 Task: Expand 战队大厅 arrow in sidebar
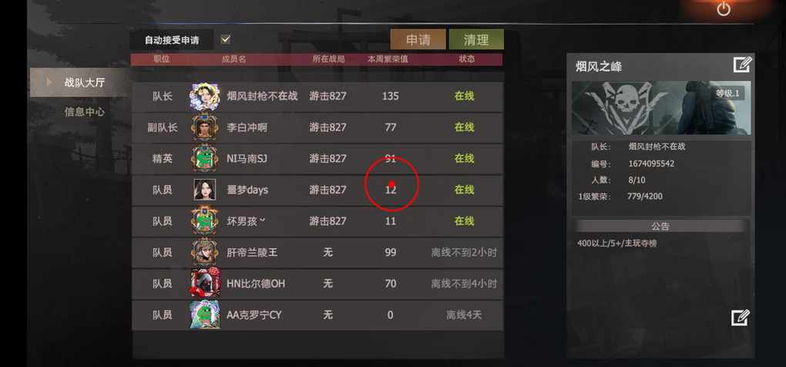click(x=49, y=82)
